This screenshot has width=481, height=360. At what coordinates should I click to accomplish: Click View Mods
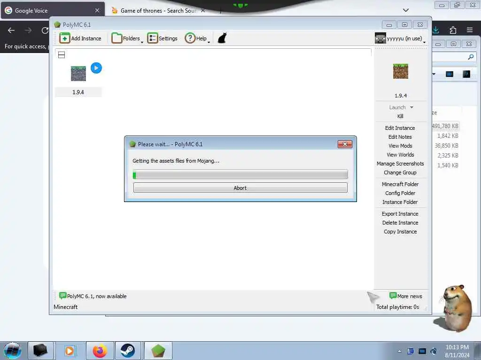click(x=400, y=146)
